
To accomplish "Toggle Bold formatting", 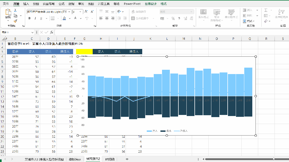I will [x=29, y=18].
